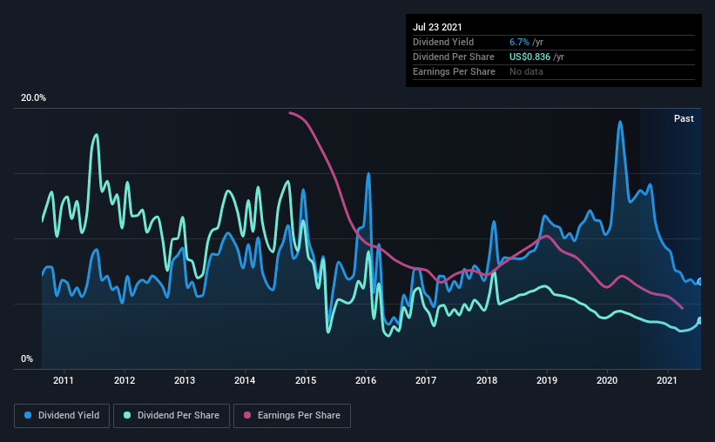715x442 pixels.
Task: Click the 2012 x-axis label
Action: coord(125,380)
